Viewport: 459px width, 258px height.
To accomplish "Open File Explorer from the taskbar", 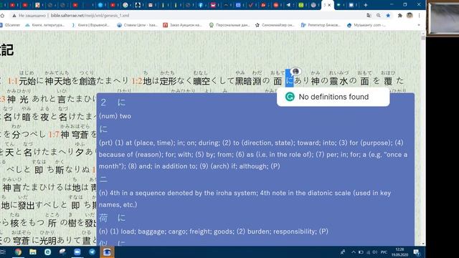I will pyautogui.click(x=33, y=252).
